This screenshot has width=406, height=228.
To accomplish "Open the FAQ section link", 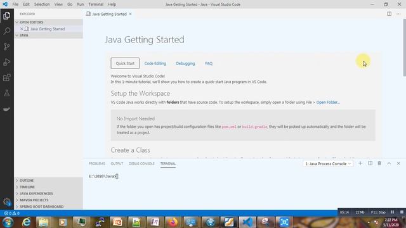I will point(209,63).
